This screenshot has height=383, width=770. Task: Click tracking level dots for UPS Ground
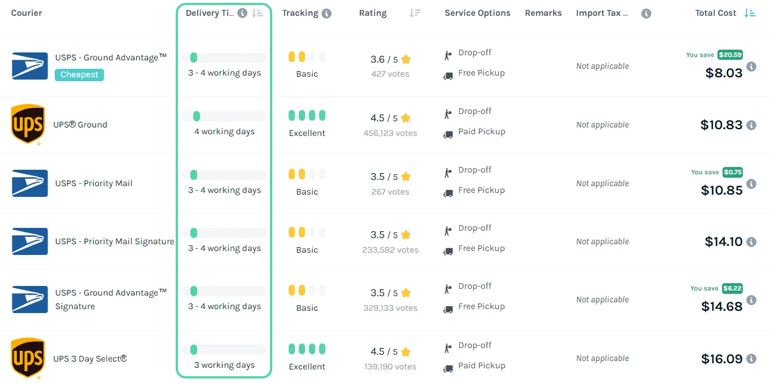pyautogui.click(x=307, y=116)
